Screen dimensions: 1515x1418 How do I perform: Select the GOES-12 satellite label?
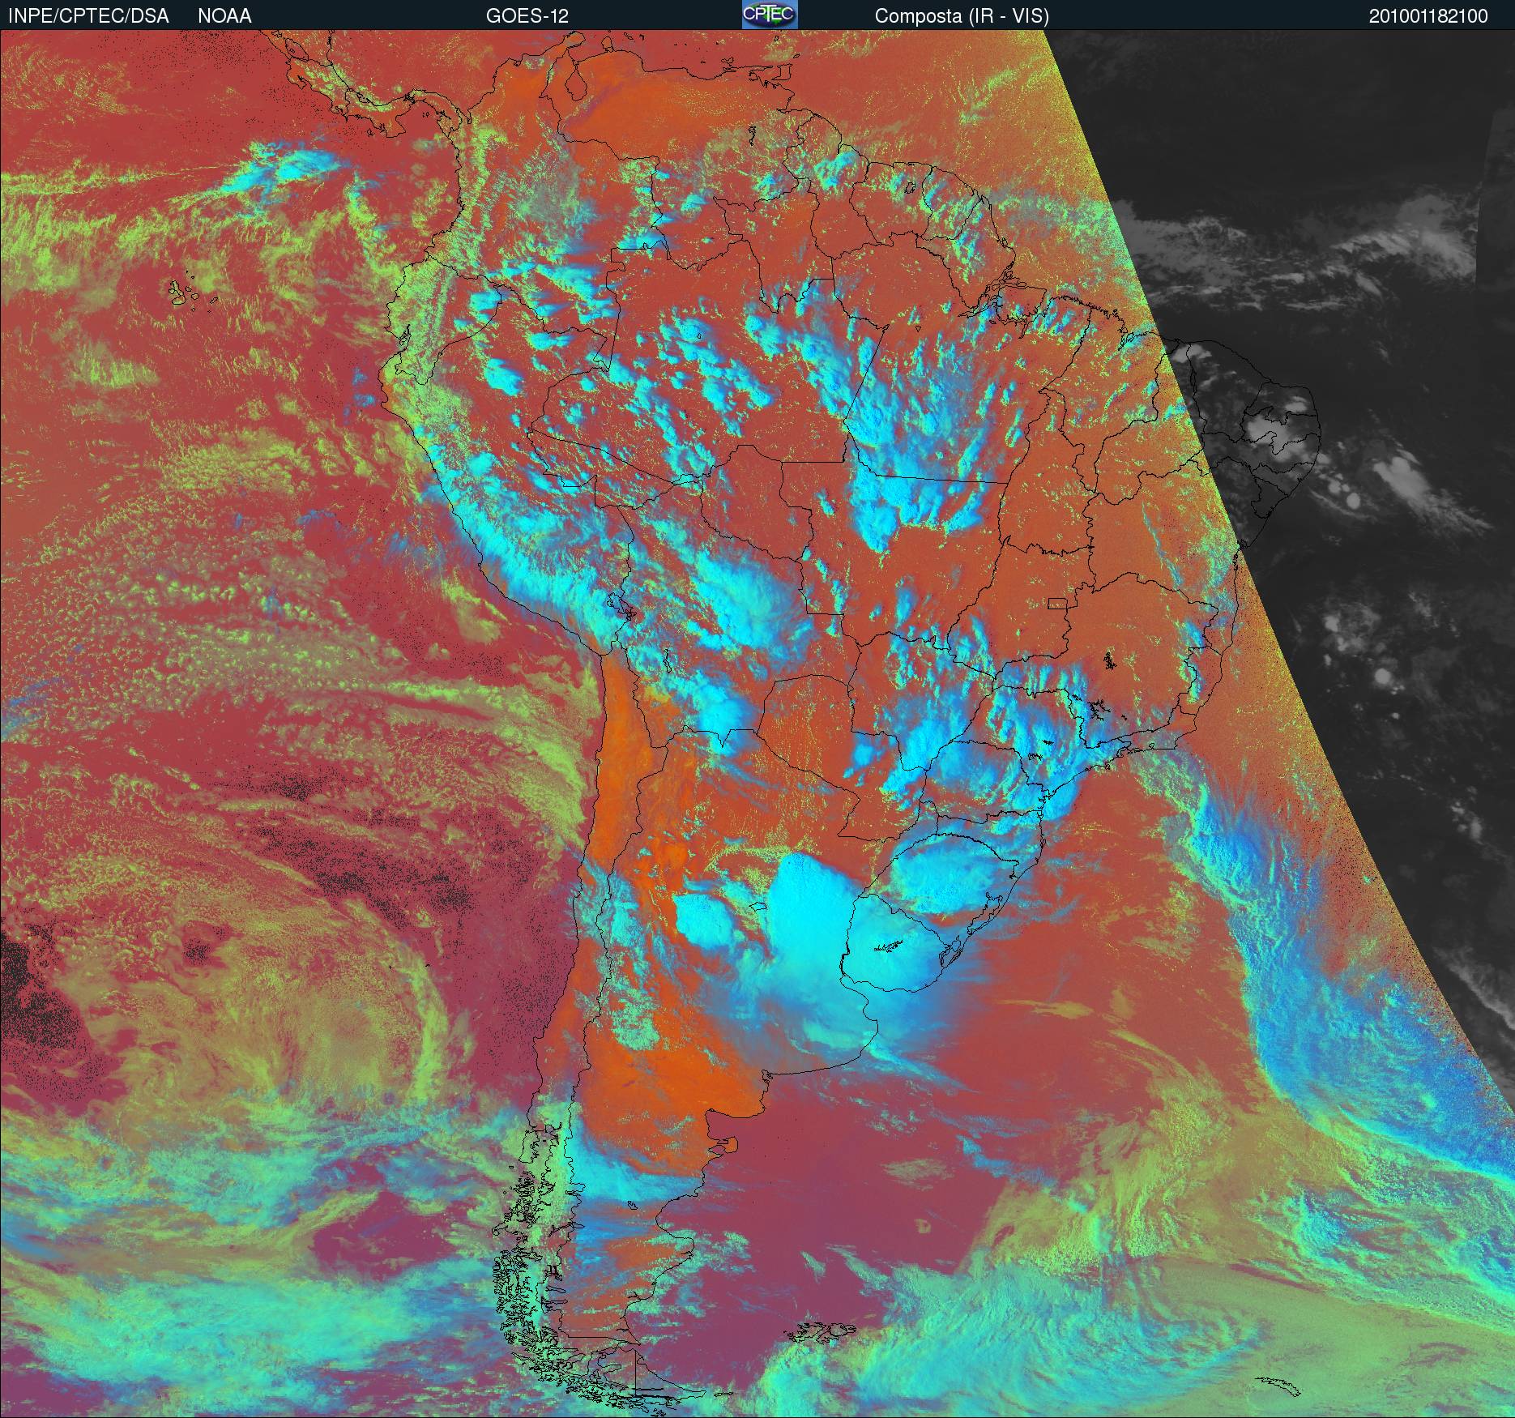(527, 16)
